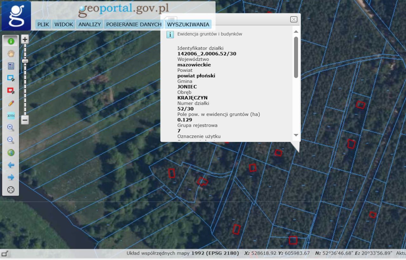The height and width of the screenshot is (260, 406).
Task: Click the popup vertical scrollbar thumb
Action: [x=296, y=57]
